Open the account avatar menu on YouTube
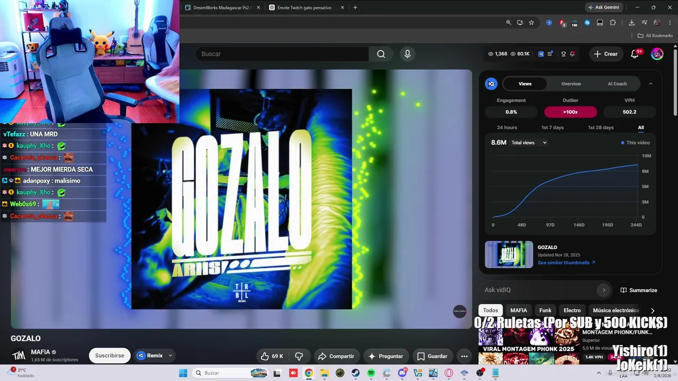This screenshot has width=678, height=381. 657,54
